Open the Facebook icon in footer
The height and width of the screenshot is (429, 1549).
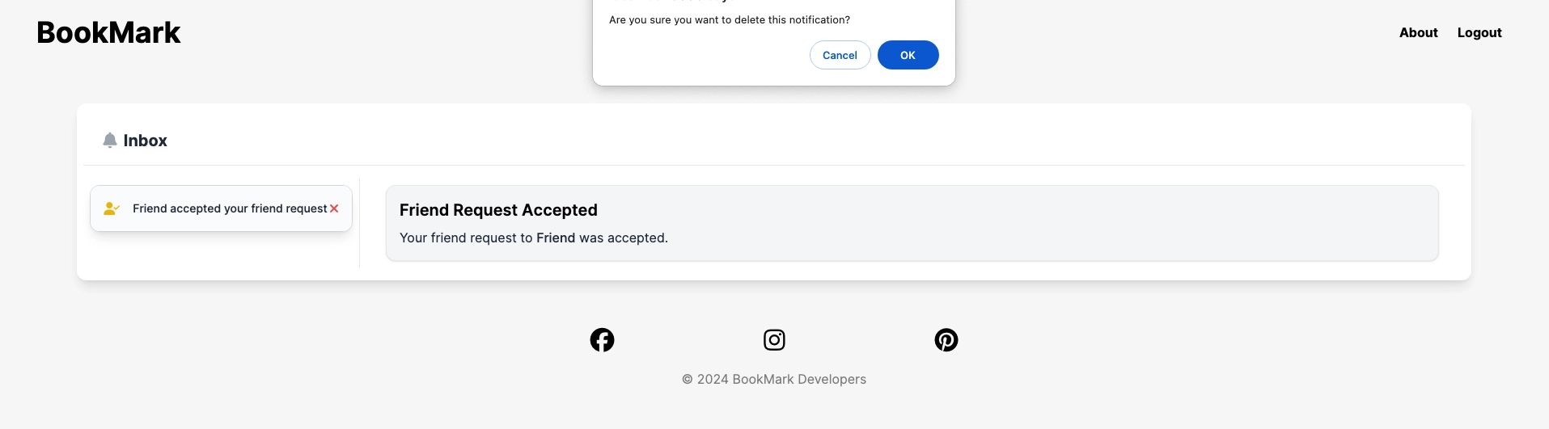point(602,340)
